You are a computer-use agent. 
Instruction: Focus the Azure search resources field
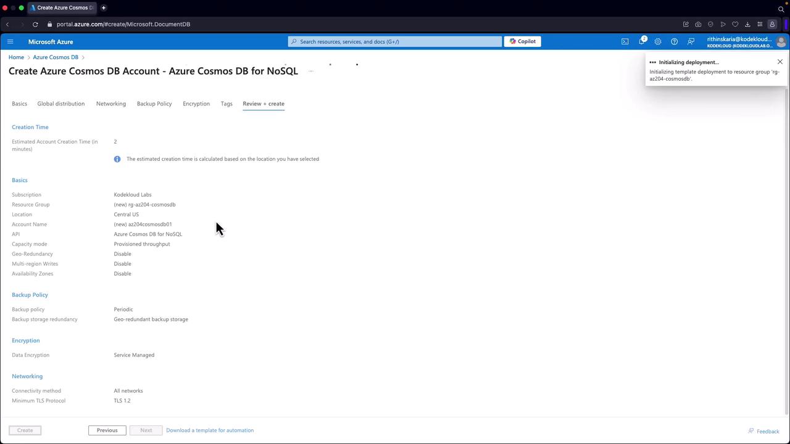395,41
